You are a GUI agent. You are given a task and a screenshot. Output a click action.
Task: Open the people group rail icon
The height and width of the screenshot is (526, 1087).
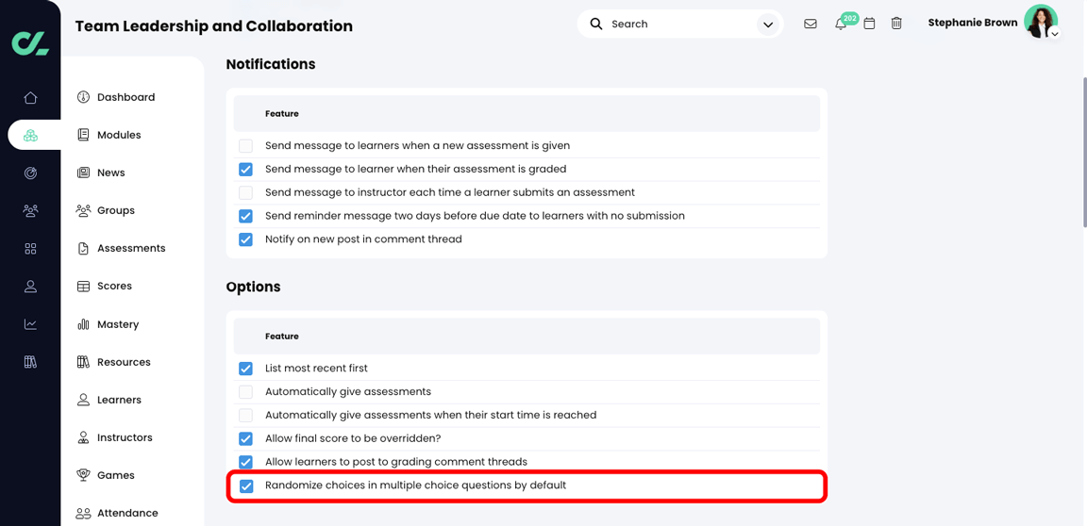pos(30,210)
